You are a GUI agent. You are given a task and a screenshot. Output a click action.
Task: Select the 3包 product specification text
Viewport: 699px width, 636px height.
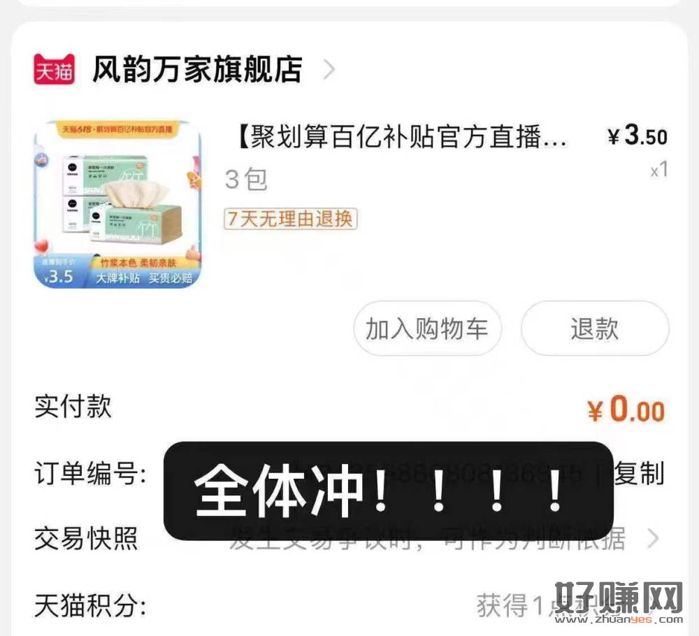click(245, 179)
